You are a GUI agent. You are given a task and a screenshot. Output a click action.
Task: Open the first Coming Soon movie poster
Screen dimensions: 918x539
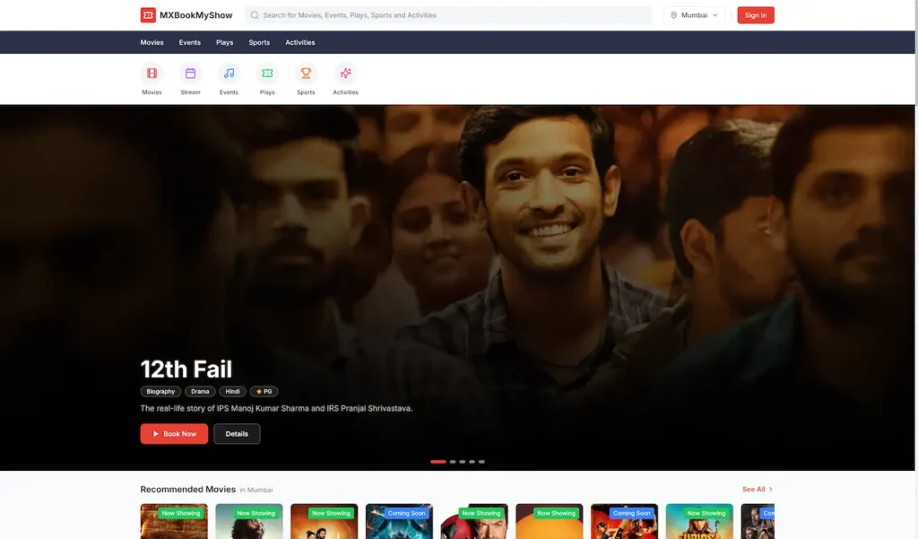coord(399,521)
